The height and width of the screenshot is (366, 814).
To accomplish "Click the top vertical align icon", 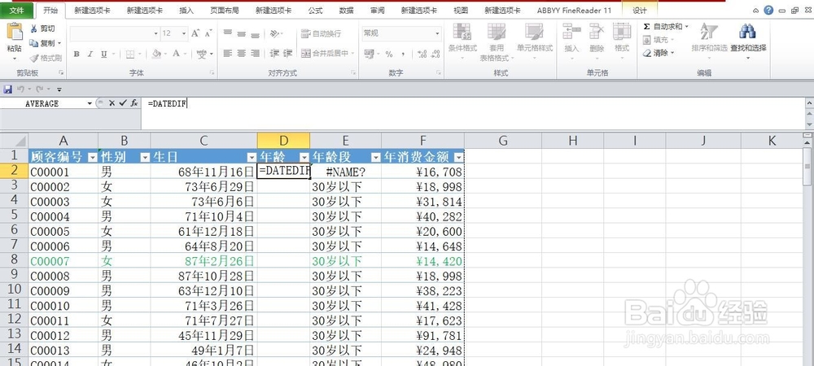I will pyautogui.click(x=227, y=33).
